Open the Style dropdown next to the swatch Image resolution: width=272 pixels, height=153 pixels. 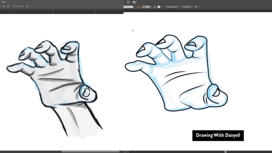pyautogui.click(x=161, y=7)
